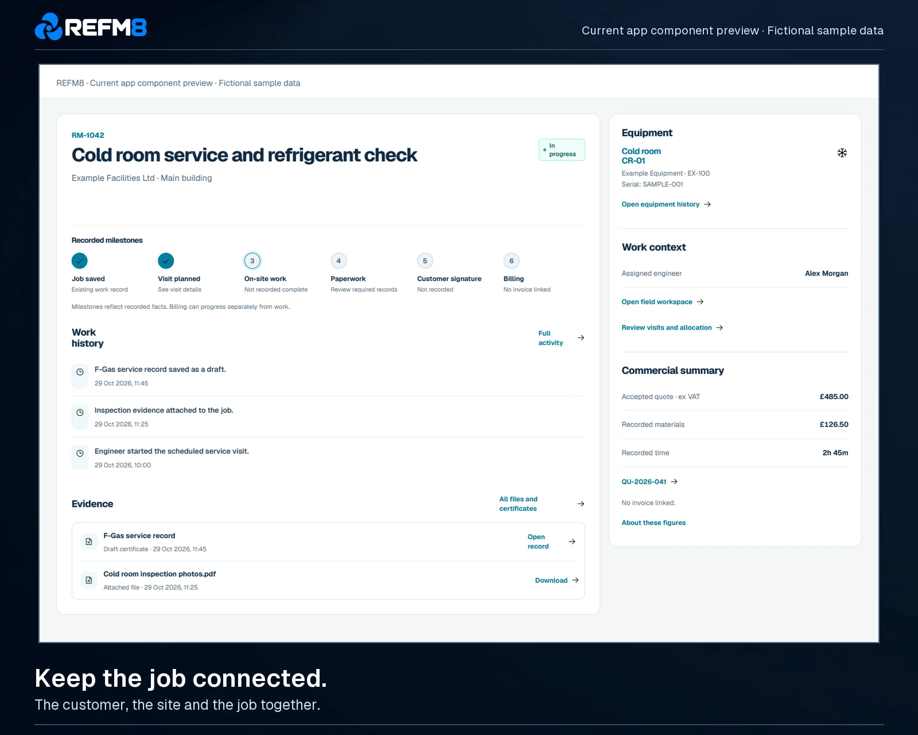918x735 pixels.
Task: Click 'Engineer started the scheduled service visit.' entry
Action: point(172,451)
